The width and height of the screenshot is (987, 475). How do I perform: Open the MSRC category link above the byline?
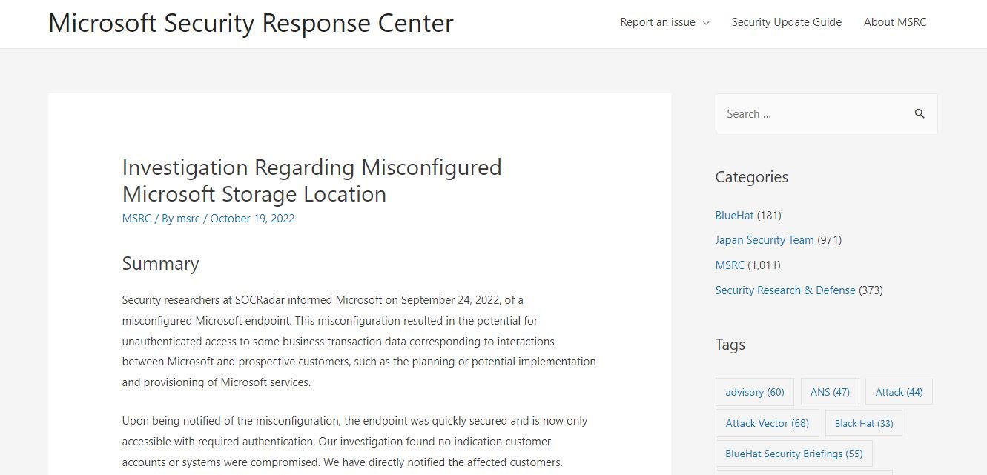pos(136,219)
